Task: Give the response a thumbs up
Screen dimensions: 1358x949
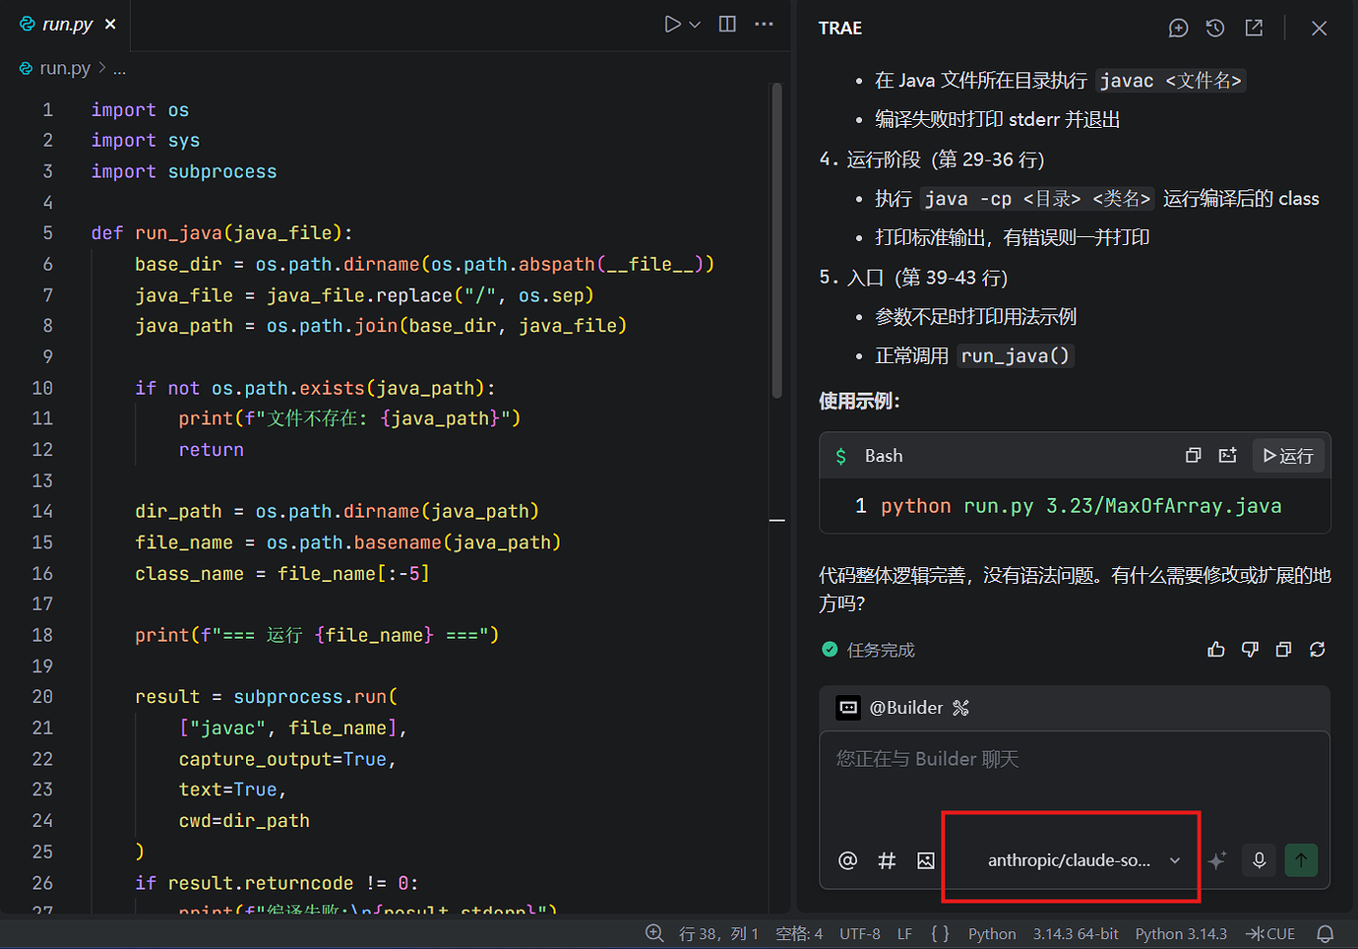Action: coord(1216,650)
